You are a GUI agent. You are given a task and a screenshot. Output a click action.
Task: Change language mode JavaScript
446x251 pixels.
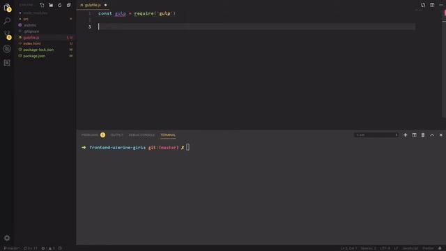(x=410, y=248)
